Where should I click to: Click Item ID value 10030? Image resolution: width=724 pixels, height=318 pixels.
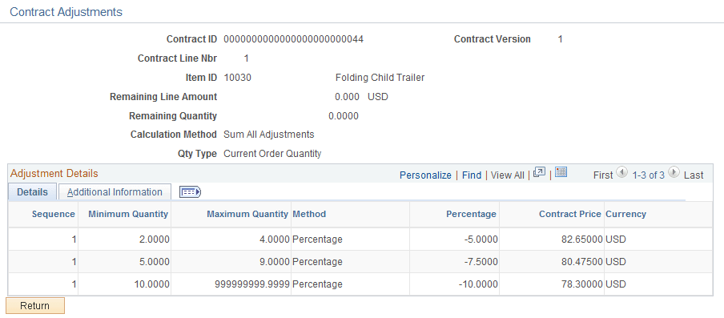[237, 78]
